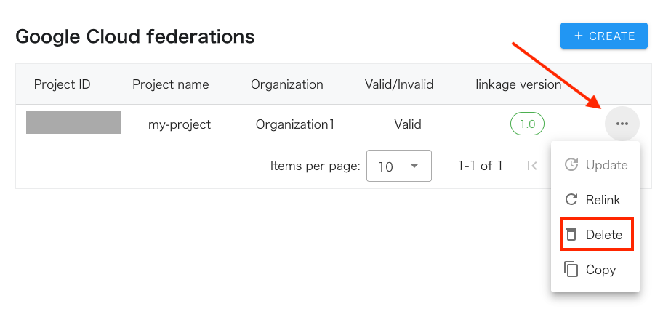This screenshot has height=309, width=663.
Task: Click the linkage version column header
Action: [x=518, y=84]
